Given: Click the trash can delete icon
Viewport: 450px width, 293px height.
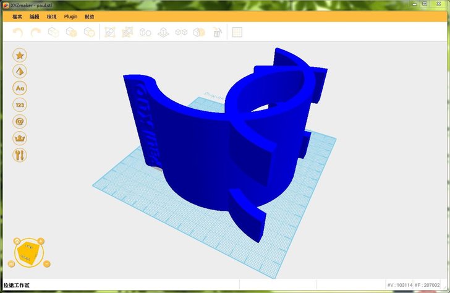Looking at the screenshot, I should 217,32.
